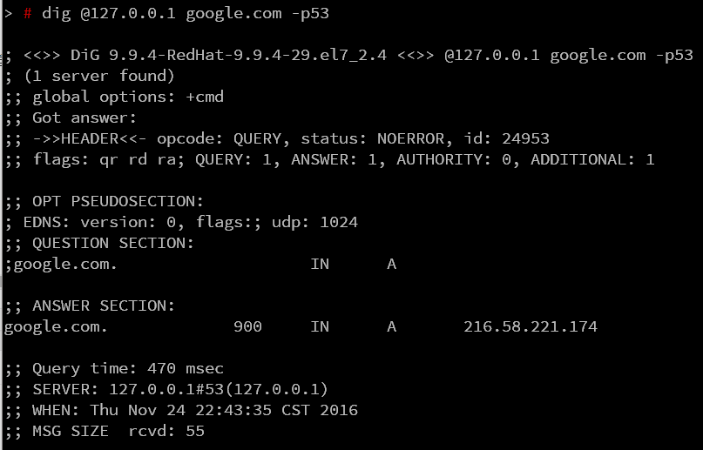Viewport: 703px width, 450px height.
Task: Click the query id 24953
Action: pos(525,138)
